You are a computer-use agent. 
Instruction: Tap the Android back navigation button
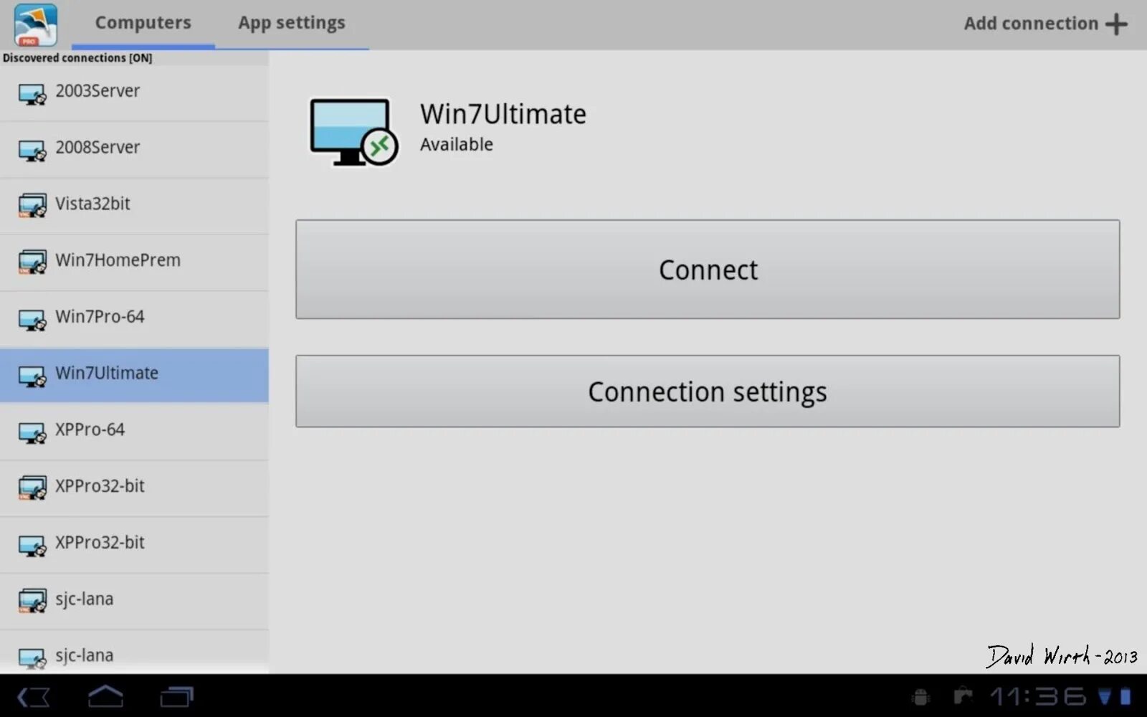pos(34,697)
